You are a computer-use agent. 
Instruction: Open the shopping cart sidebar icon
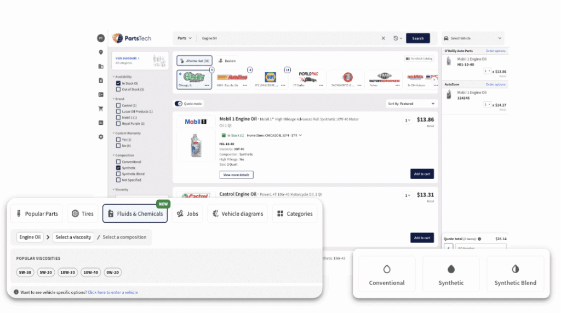[x=101, y=109]
